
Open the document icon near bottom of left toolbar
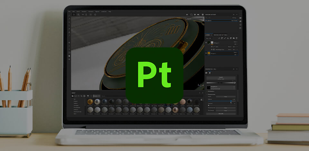point(70,56)
